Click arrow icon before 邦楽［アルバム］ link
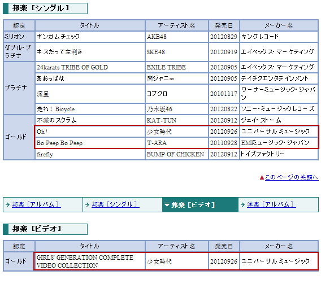The width and height of the screenshot is (321, 284). click(7, 204)
